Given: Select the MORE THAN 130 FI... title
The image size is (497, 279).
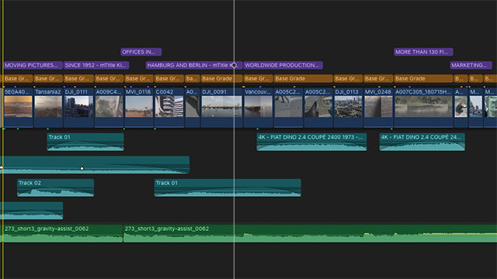Looking at the screenshot, I should (423, 52).
